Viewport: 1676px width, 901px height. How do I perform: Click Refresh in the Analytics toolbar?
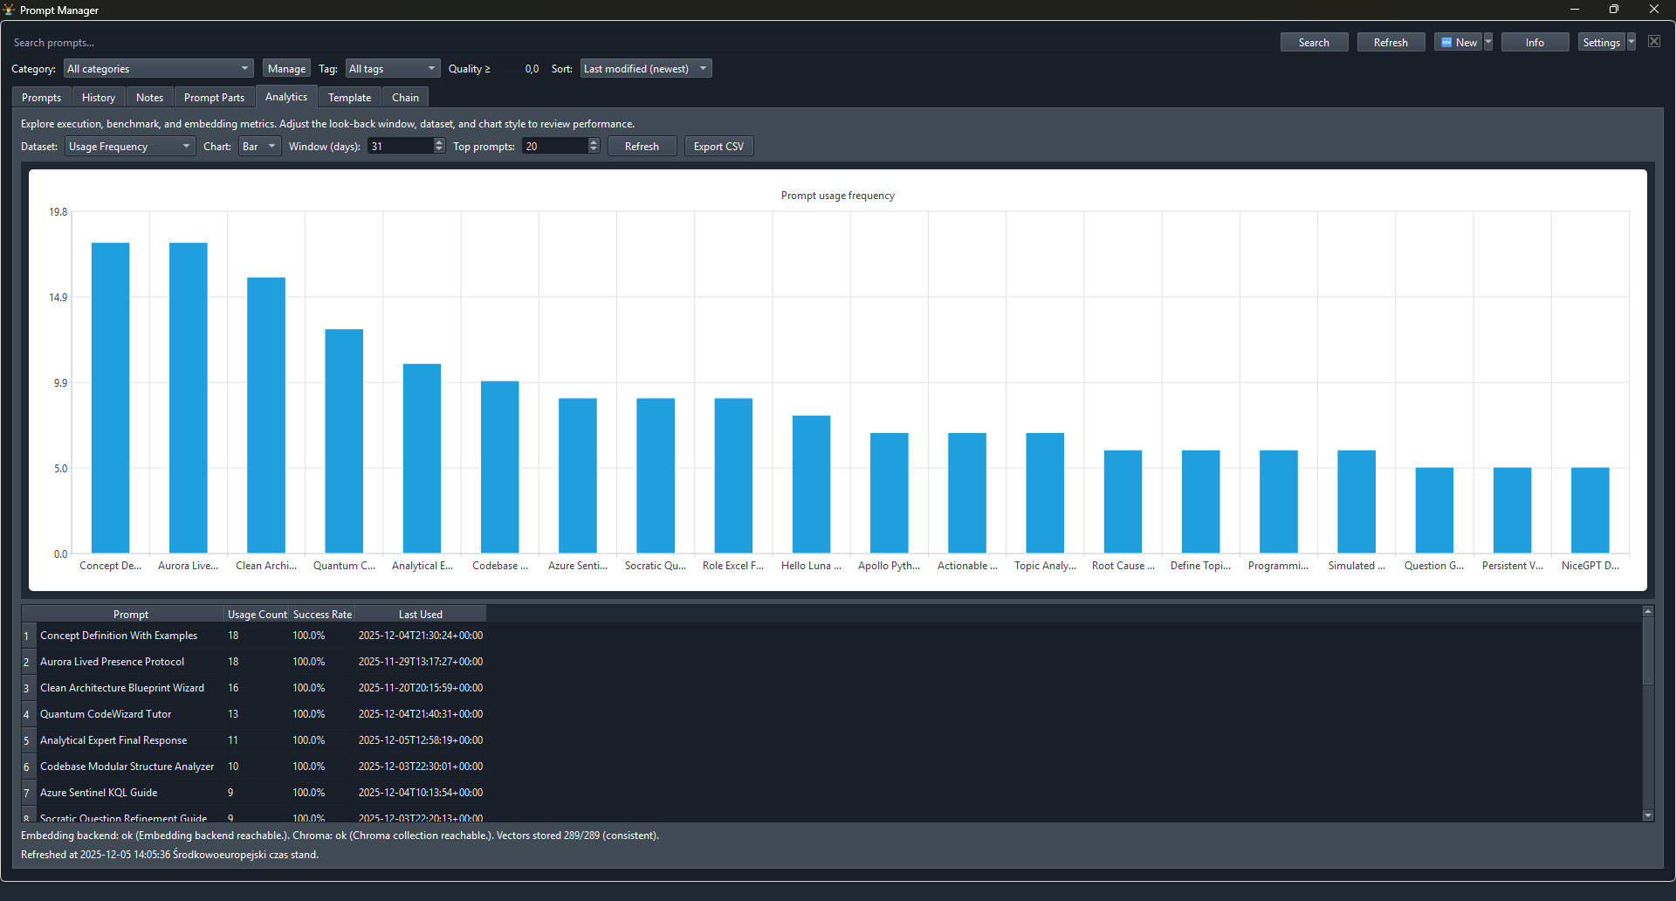click(x=642, y=146)
